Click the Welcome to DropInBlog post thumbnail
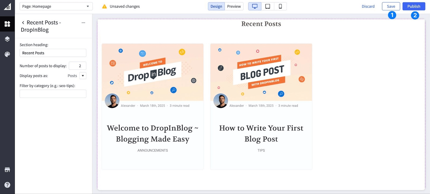Viewport: 430px width, 194px height. coord(153,72)
